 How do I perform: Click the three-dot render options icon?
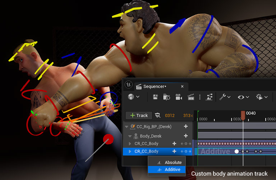click(x=200, y=97)
